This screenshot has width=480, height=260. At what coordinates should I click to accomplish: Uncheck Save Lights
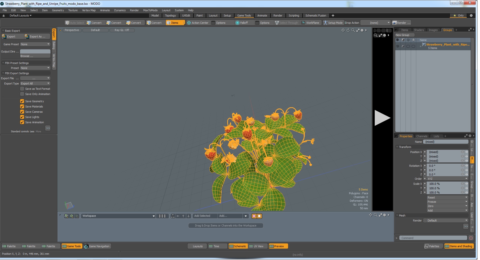tap(22, 117)
